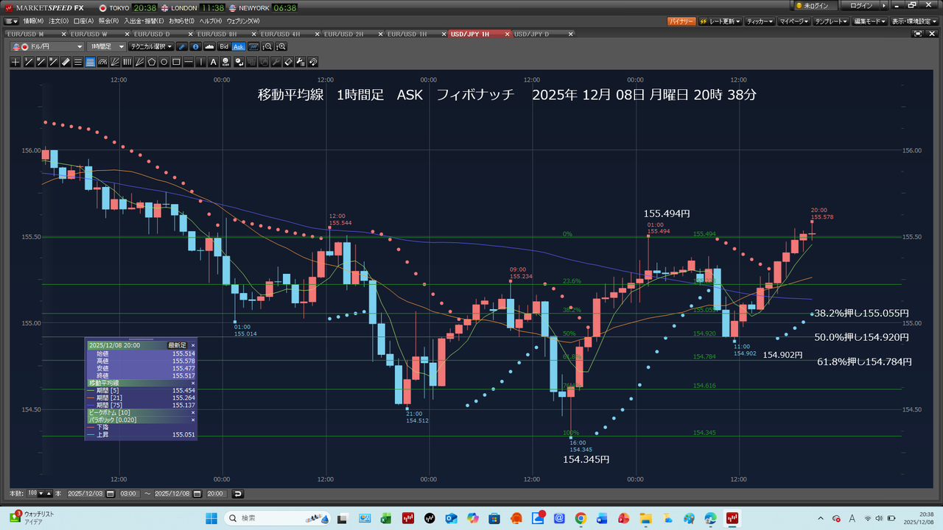The image size is (943, 530).
Task: Select the crosshair cursor drawing tool
Action: pyautogui.click(x=15, y=62)
